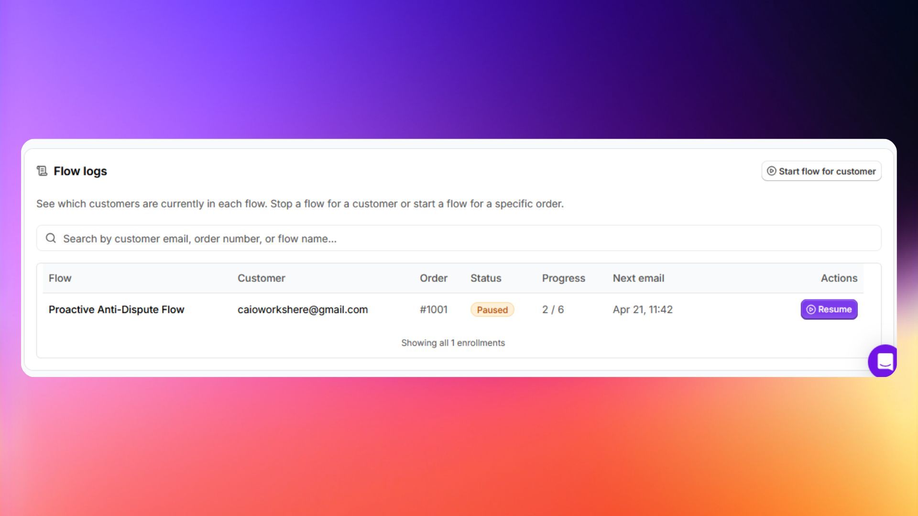Click the Actions column header

[x=839, y=278]
